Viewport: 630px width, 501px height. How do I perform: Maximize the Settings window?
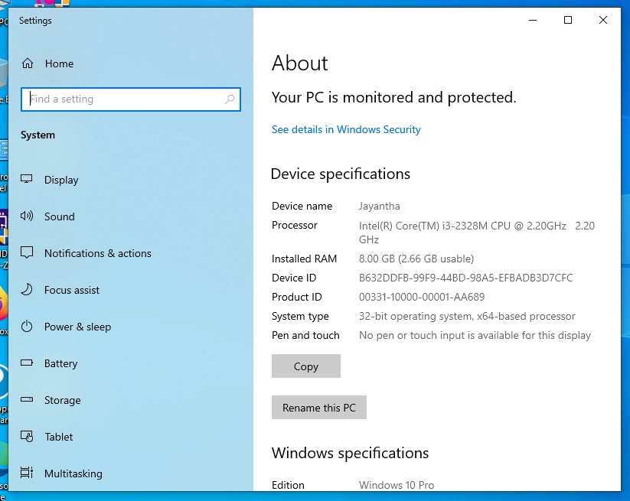pyautogui.click(x=568, y=20)
